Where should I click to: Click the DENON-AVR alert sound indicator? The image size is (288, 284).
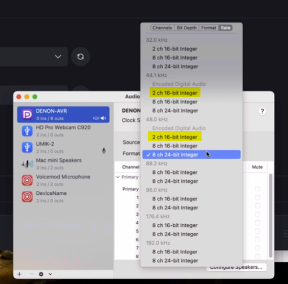tap(96, 118)
